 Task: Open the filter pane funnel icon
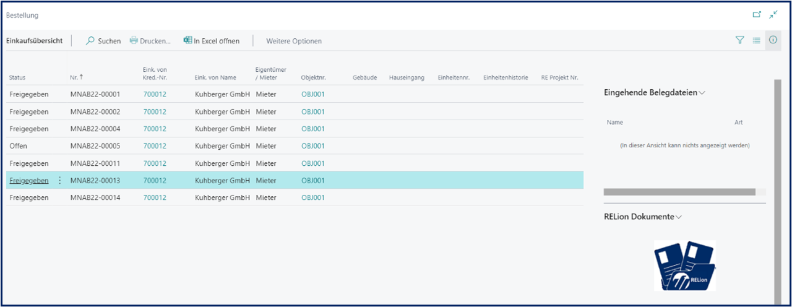click(x=739, y=40)
